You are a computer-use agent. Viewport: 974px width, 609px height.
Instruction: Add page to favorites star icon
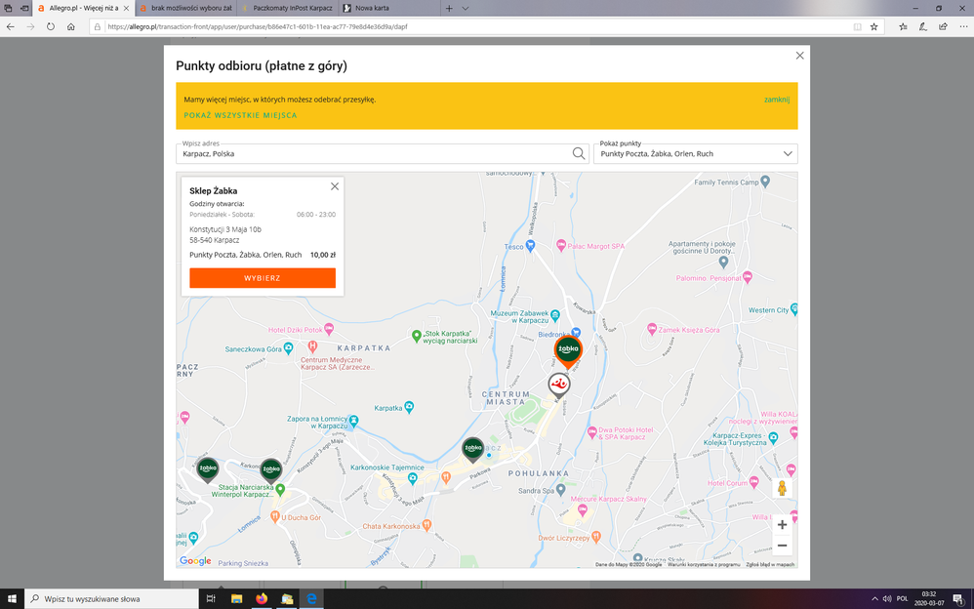click(x=874, y=26)
